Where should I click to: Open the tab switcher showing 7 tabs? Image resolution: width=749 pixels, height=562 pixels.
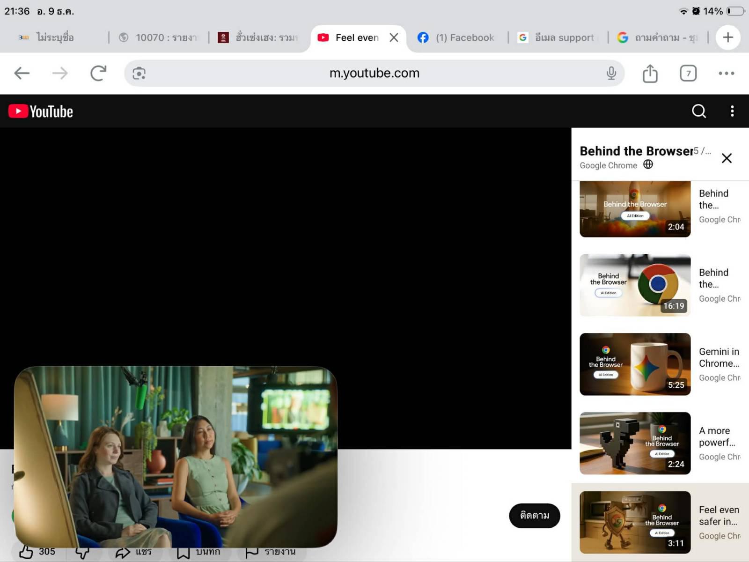(x=688, y=74)
